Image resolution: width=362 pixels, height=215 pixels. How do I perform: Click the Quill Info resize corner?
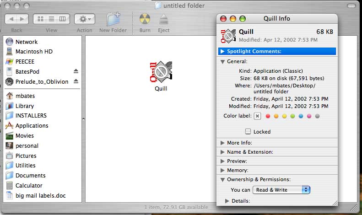tap(335, 203)
